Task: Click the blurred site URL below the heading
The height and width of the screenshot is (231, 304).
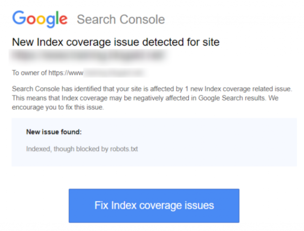Action: (x=88, y=56)
